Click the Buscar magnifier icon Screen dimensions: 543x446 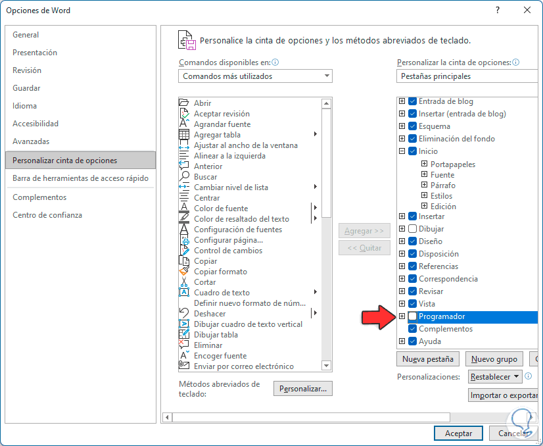[x=184, y=176]
